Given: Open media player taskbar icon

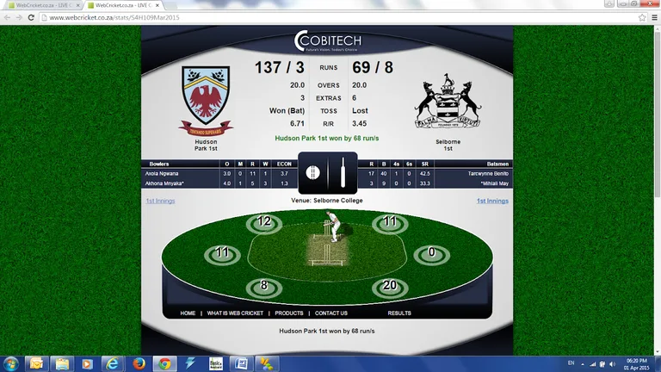Looking at the screenshot, I should 87,363.
